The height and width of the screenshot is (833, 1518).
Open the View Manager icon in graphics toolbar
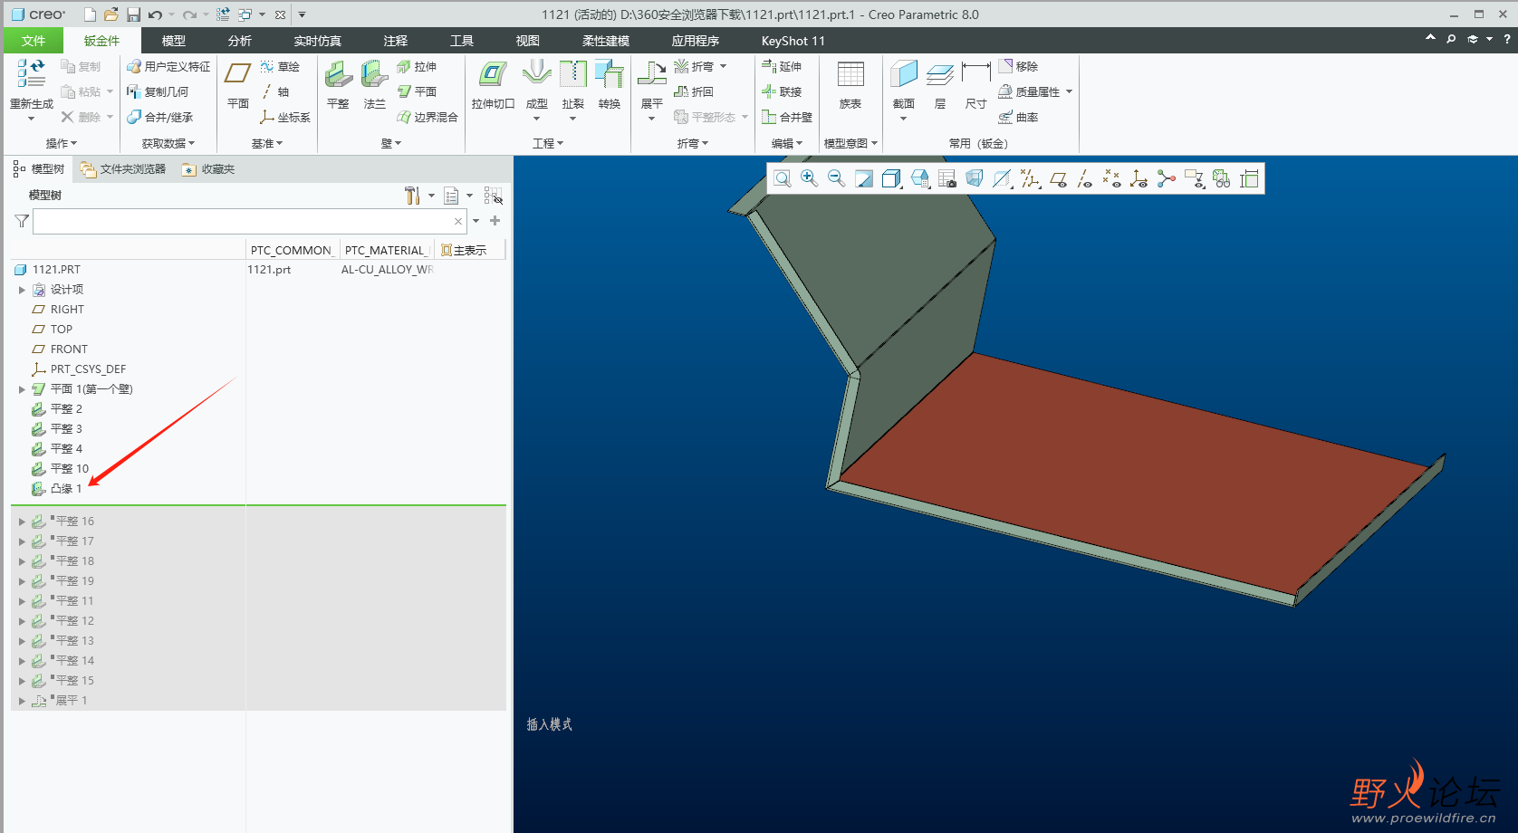point(947,179)
